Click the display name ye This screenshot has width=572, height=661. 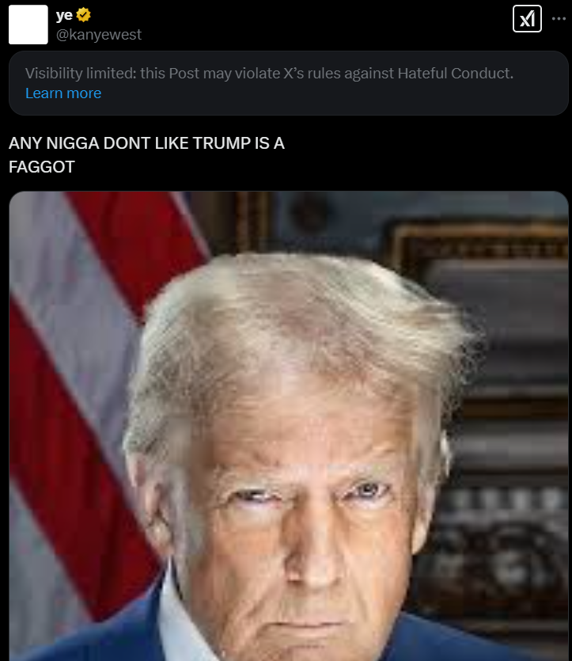[x=64, y=15]
